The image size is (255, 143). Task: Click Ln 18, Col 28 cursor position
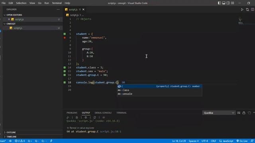pyautogui.click(x=179, y=141)
